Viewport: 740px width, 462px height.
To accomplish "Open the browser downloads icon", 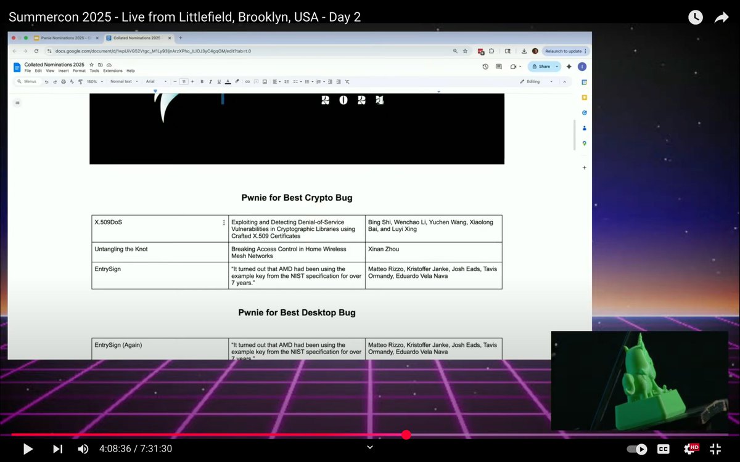I will pos(524,51).
